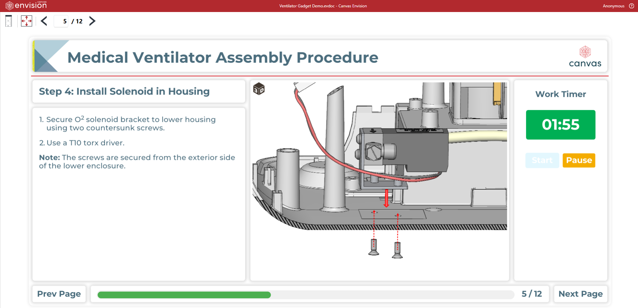Click the Prev Page button
This screenshot has height=308, width=638.
point(59,294)
